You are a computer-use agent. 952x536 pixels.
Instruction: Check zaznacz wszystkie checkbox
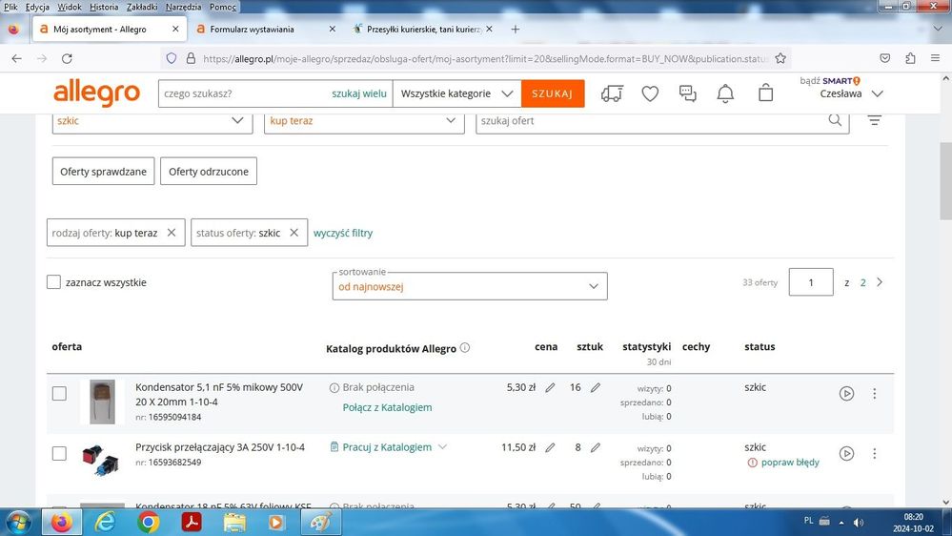pos(54,282)
